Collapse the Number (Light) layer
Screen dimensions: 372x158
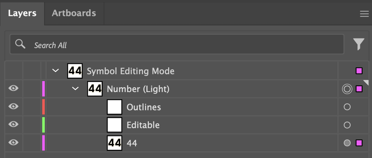[75, 89]
